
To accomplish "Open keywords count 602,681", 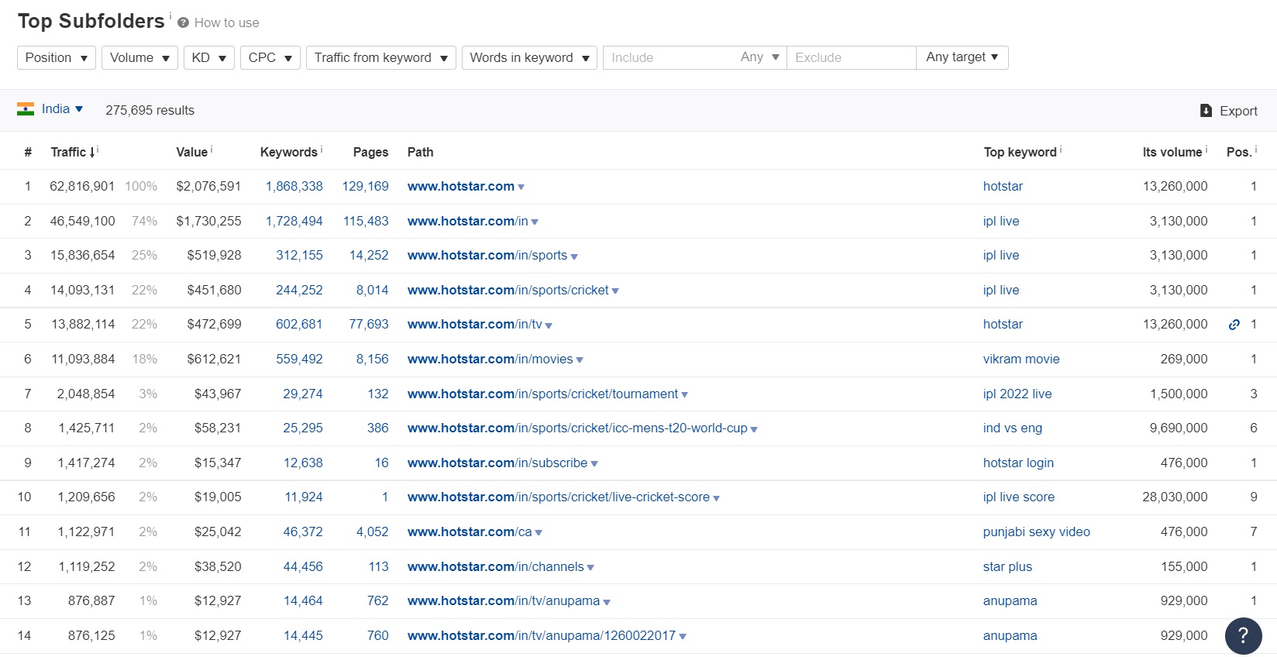I will tap(299, 324).
